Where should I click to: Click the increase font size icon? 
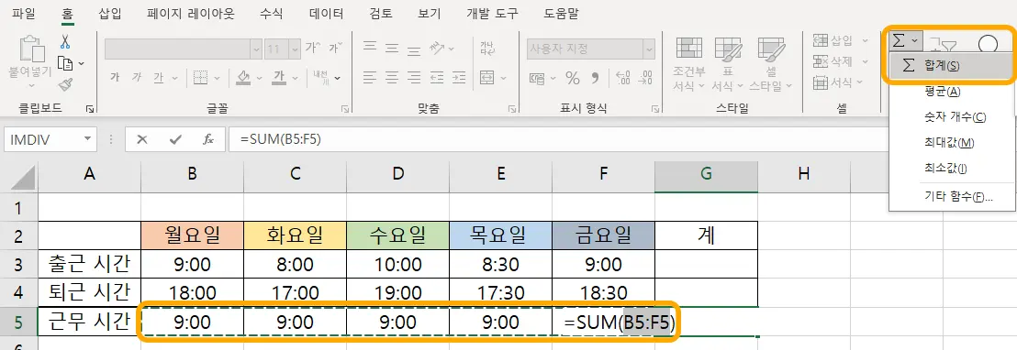(x=313, y=48)
